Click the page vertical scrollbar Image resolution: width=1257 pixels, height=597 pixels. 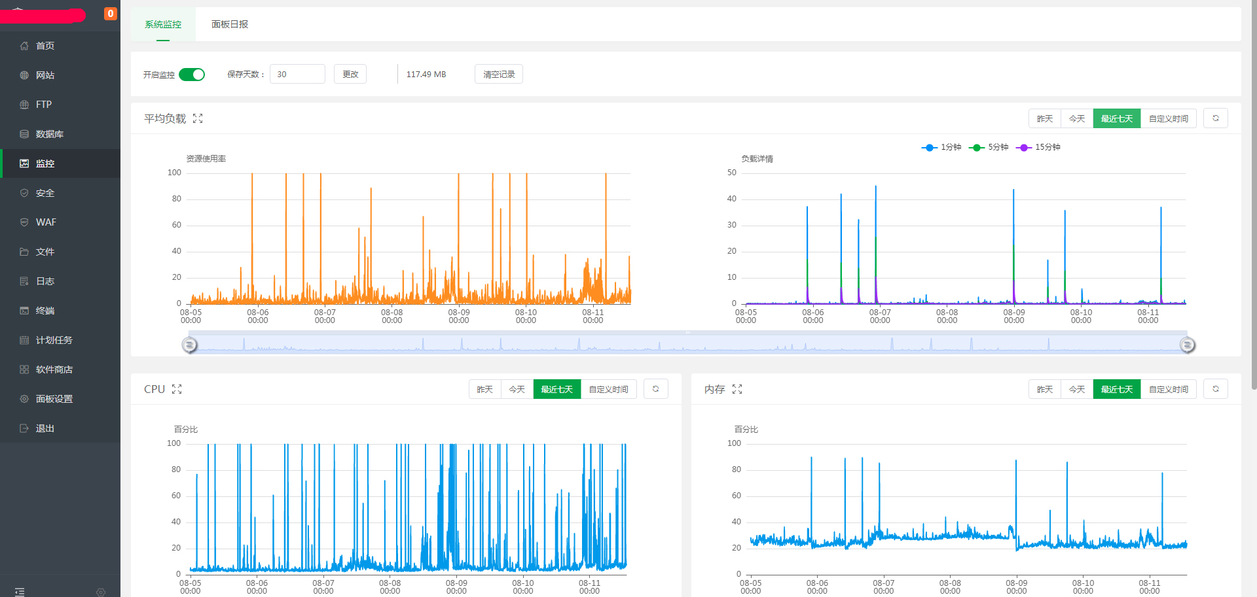click(x=1254, y=196)
